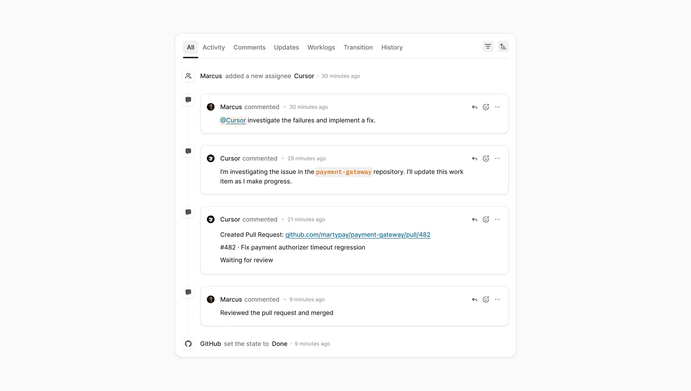
Task: Open the @Cursor mention link
Action: pos(233,120)
